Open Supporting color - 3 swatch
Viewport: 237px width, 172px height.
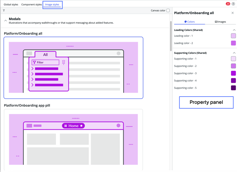(234, 73)
